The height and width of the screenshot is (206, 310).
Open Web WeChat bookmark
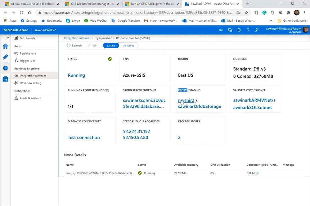point(96,20)
